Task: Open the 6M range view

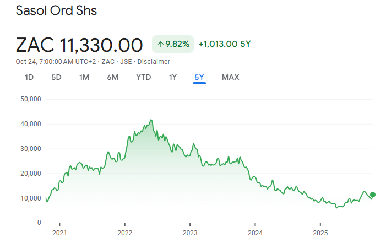Action: 112,77
